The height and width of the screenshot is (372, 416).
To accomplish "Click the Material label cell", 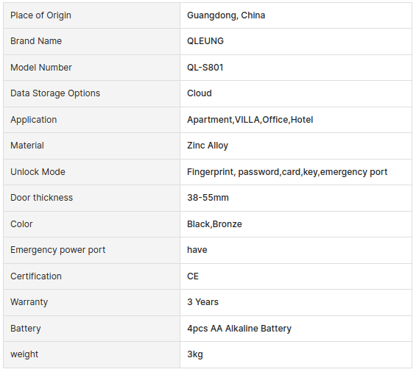I will (91, 146).
